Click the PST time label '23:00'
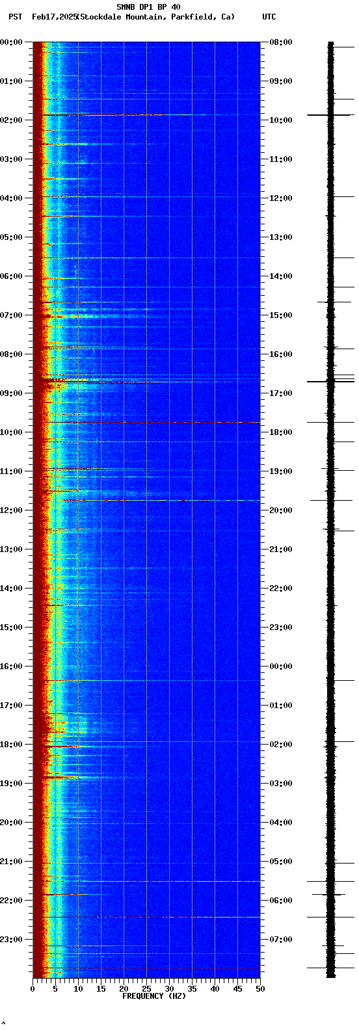 pyautogui.click(x=12, y=940)
